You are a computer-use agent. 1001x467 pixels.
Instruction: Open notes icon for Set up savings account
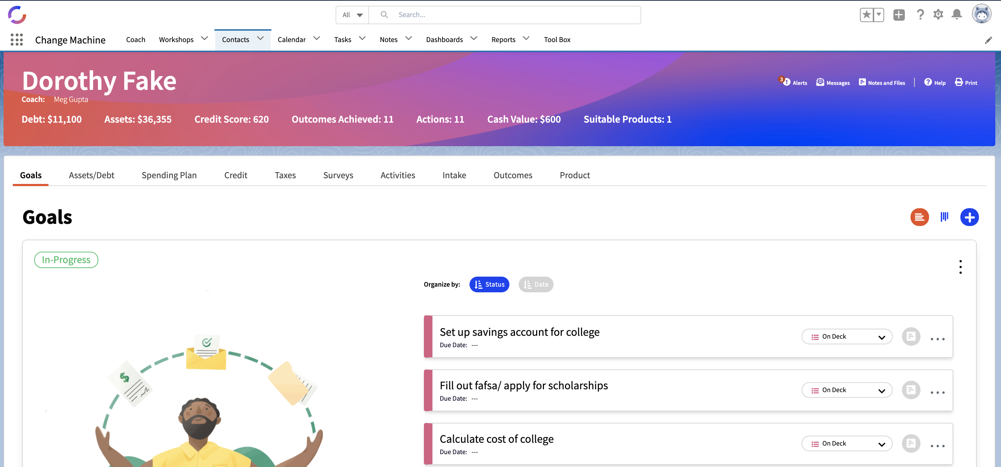911,337
